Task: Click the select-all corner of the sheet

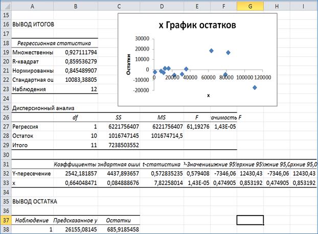Action: tap(5, 6)
